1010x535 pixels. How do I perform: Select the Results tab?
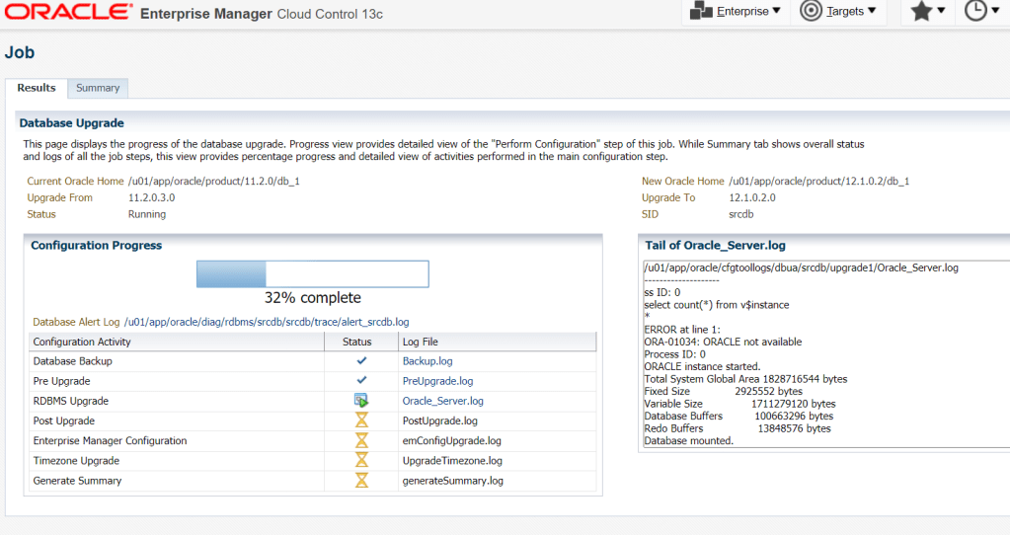click(x=37, y=88)
